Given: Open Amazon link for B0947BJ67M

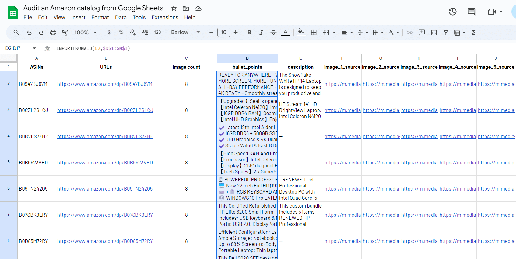Looking at the screenshot, I should pyautogui.click(x=105, y=84).
